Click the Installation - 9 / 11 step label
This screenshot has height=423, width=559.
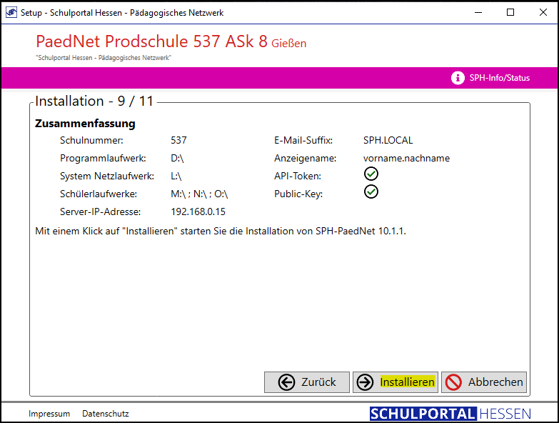94,101
